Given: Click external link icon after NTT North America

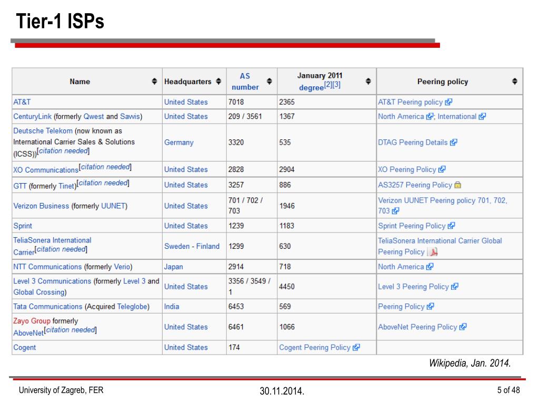Looking at the screenshot, I should [x=430, y=267].
